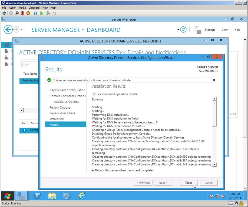
Task: Select the Post-deployment task row
Action: 29,81
